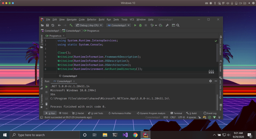Viewport: 256px width, 139px height.
Task: Toggle the TODO tool window
Action: [63, 113]
